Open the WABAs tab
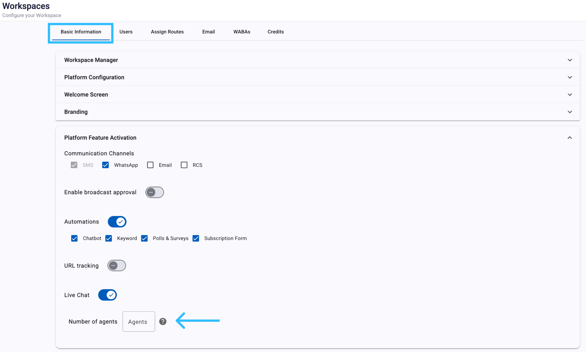Viewport: 586px width, 352px height. pyautogui.click(x=242, y=32)
